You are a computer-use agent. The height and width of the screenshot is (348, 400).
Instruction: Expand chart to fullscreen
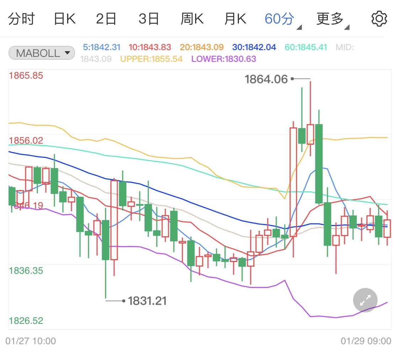[365, 300]
